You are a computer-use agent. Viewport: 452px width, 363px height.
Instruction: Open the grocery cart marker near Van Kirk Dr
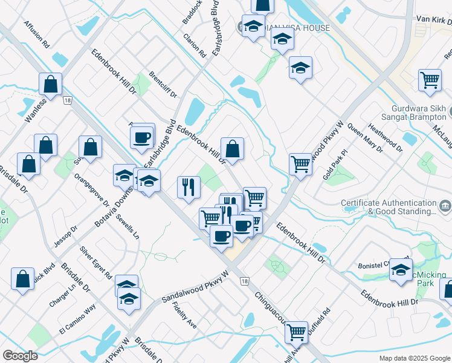point(430,79)
